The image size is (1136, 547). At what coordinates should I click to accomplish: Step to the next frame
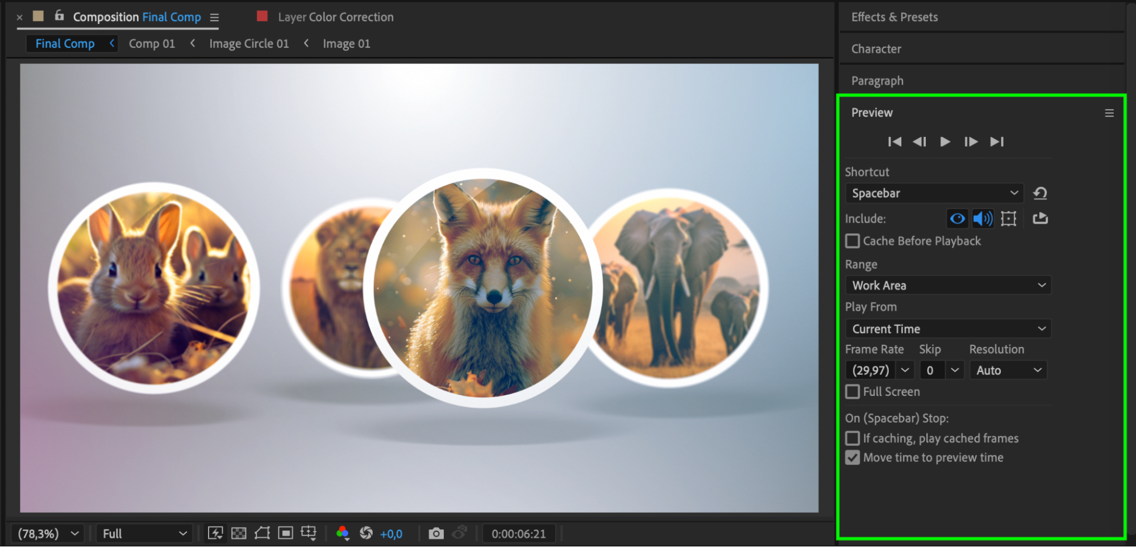click(x=971, y=141)
